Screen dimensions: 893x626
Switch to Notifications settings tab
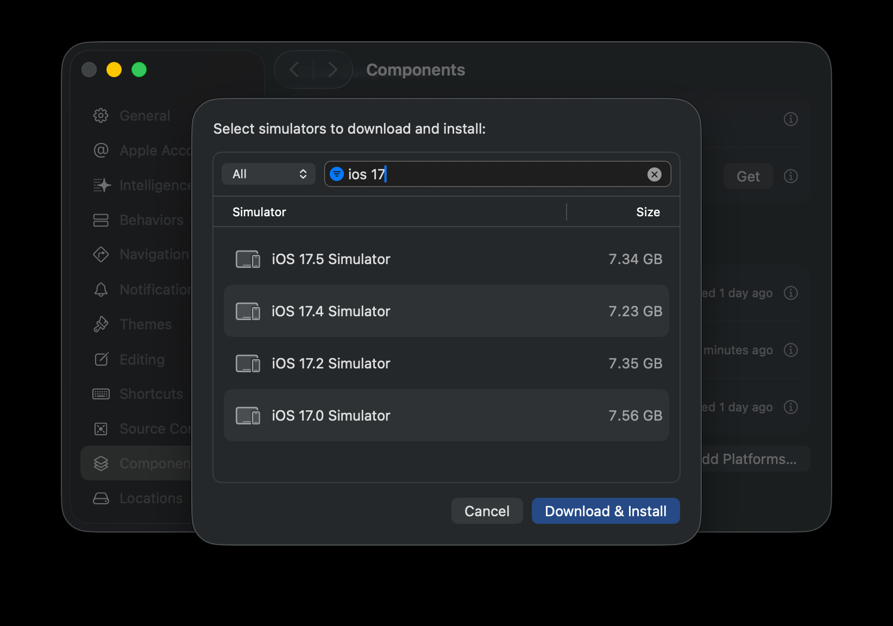[154, 290]
